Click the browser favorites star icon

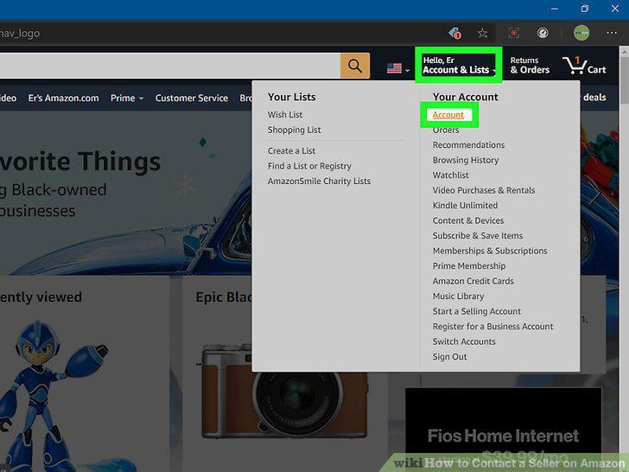click(x=483, y=34)
